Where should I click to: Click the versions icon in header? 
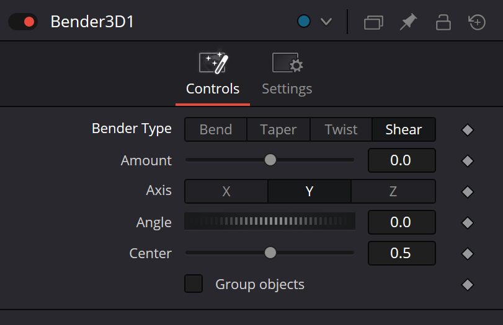coord(373,22)
